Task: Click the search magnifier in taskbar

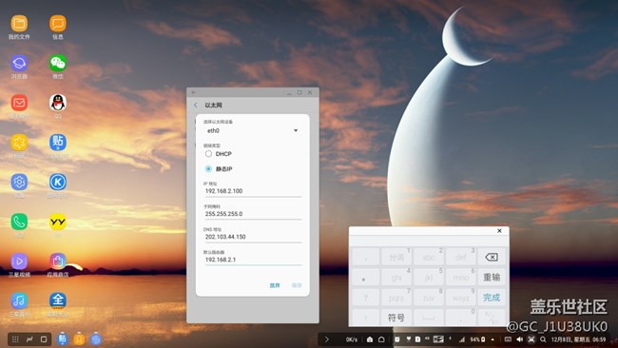Action: 543,339
